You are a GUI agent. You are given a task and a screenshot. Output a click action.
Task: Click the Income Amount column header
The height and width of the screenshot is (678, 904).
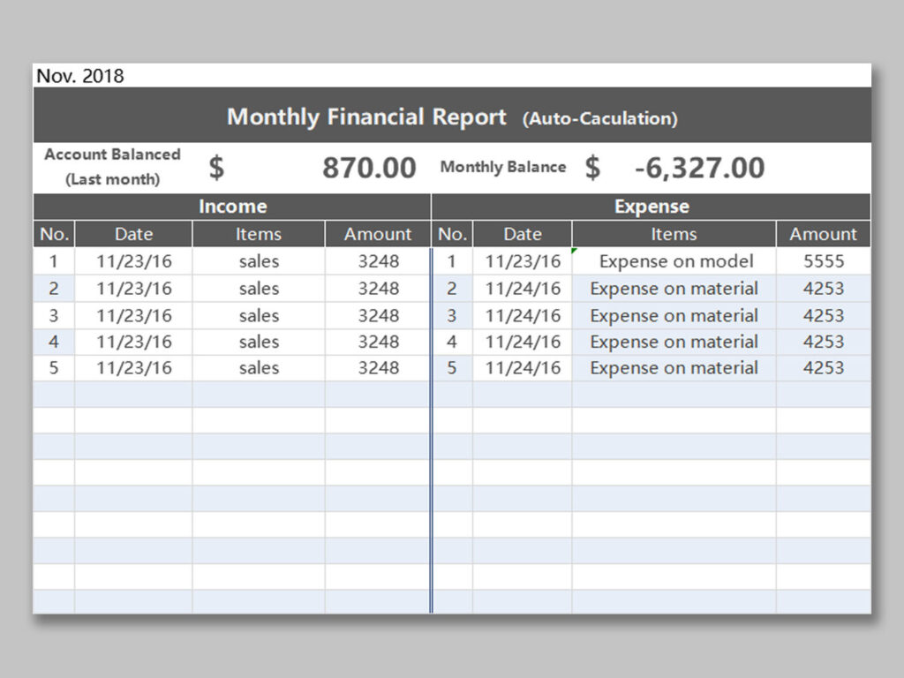coord(378,234)
